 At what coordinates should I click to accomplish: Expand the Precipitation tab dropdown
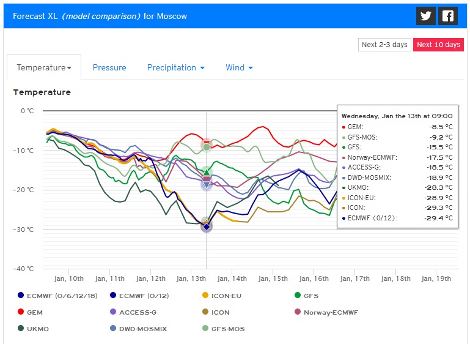[176, 67]
